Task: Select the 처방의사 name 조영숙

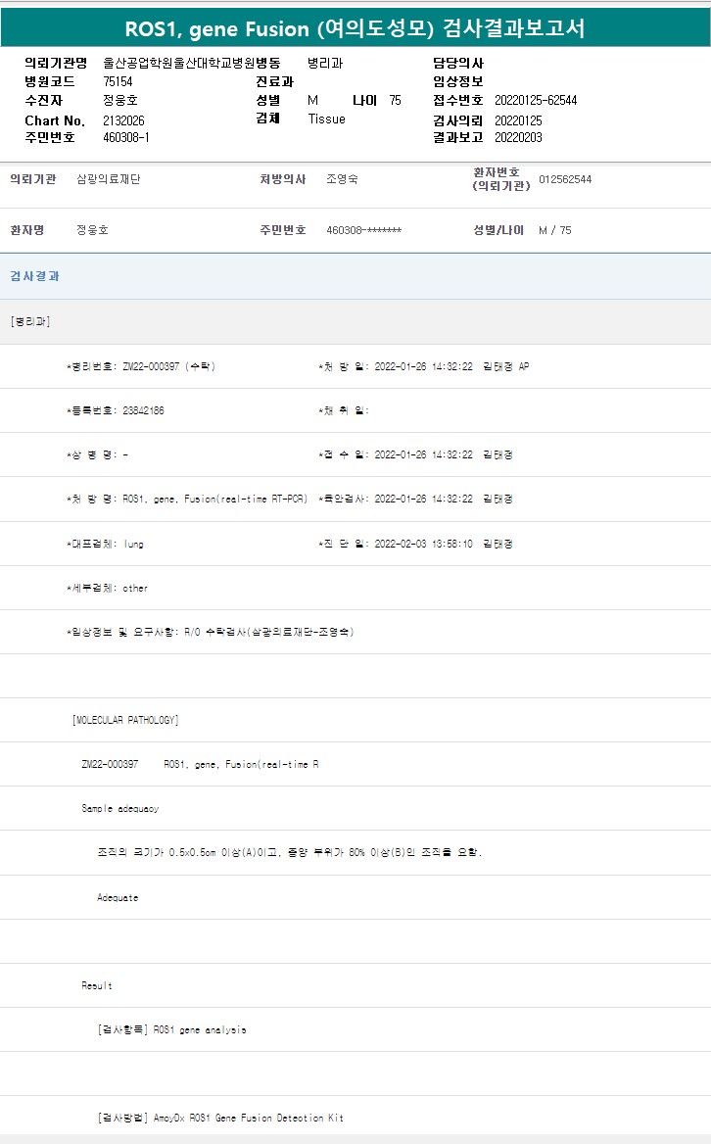Action: pyautogui.click(x=342, y=179)
